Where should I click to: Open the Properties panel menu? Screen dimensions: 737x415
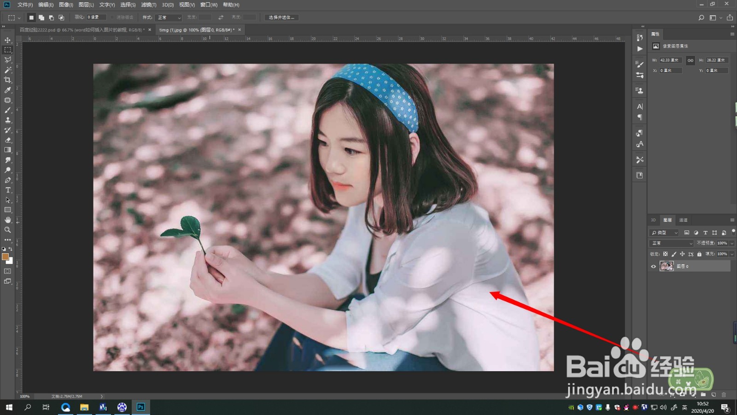[x=732, y=34]
